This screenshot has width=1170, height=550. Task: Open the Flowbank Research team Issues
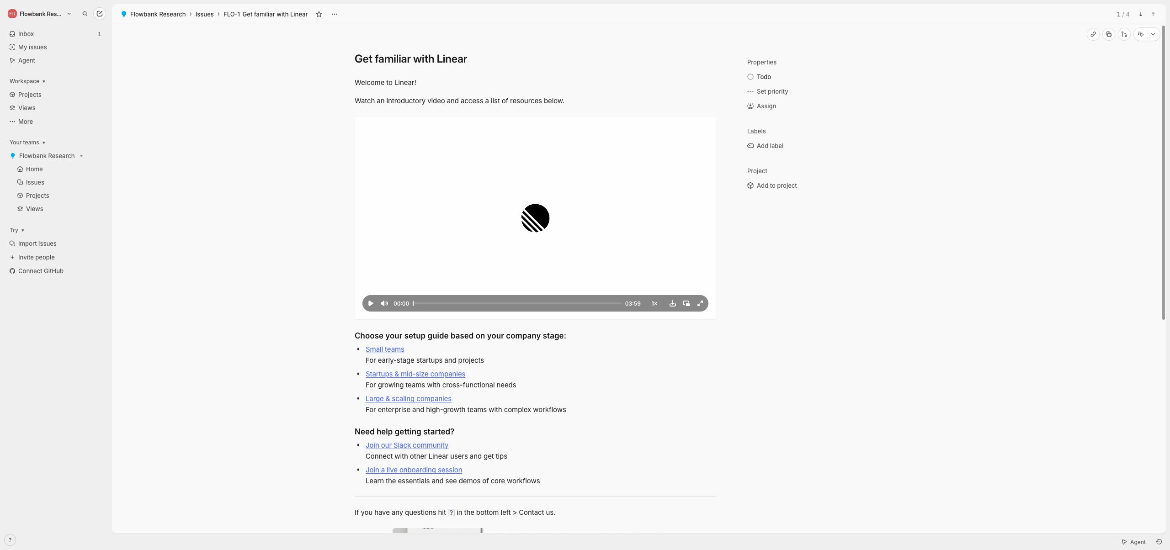(x=59, y=182)
